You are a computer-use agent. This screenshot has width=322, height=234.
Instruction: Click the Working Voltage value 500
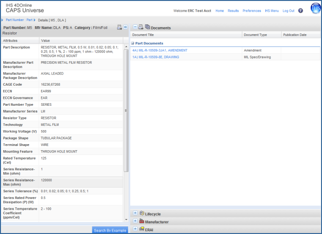pos(44,131)
